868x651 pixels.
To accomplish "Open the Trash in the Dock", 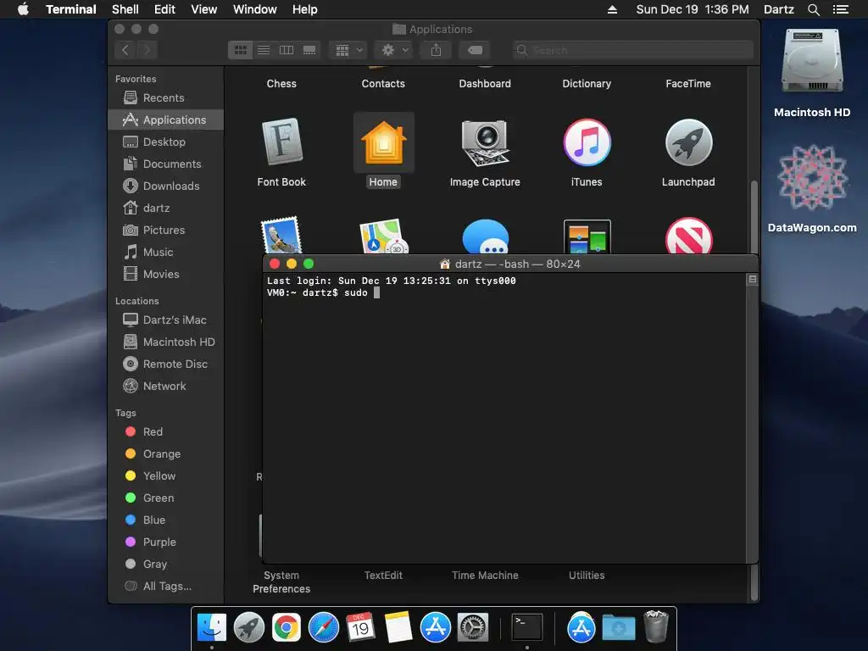I will pos(657,626).
